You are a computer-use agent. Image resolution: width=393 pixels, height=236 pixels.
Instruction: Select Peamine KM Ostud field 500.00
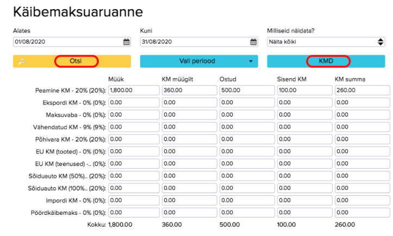pyautogui.click(x=247, y=91)
